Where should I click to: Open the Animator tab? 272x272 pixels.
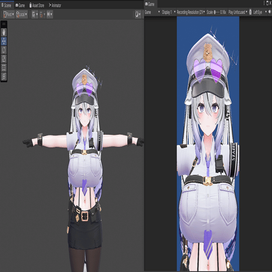(55, 5)
